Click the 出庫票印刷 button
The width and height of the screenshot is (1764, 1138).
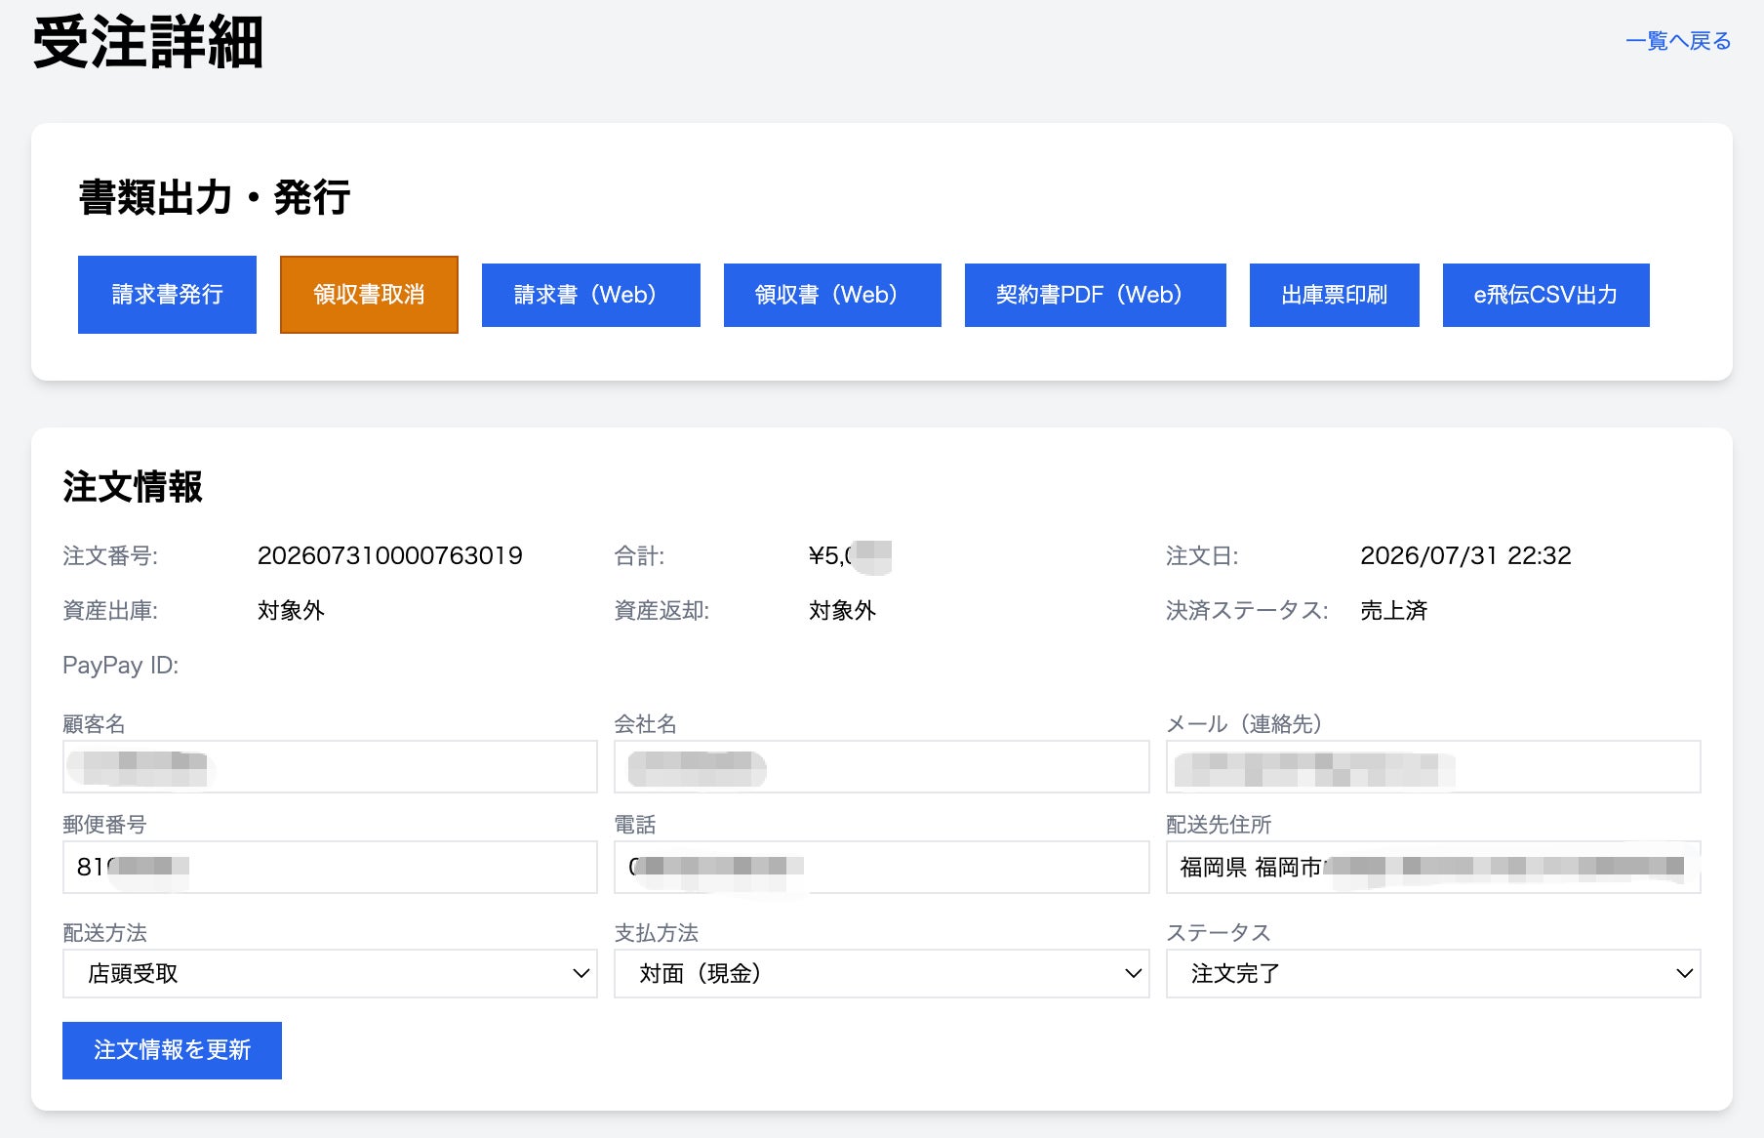pos(1335,295)
